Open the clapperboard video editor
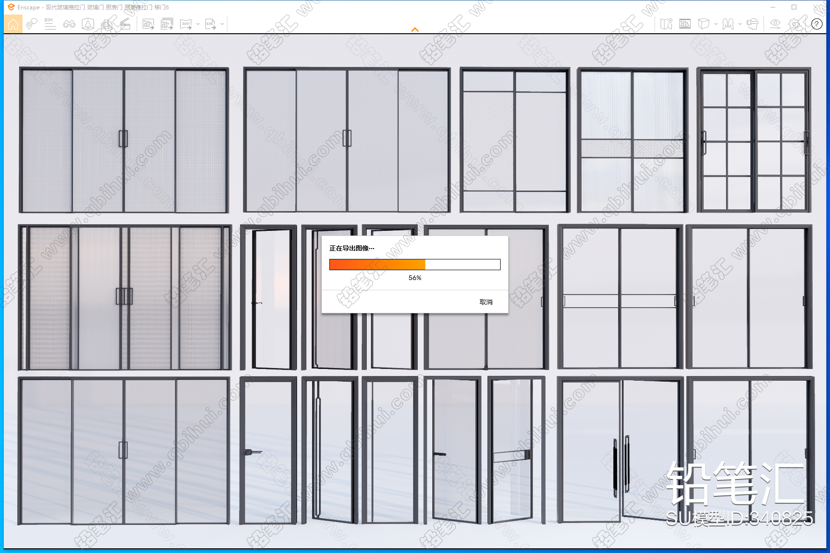Screen dimensions: 830x553 125,24
